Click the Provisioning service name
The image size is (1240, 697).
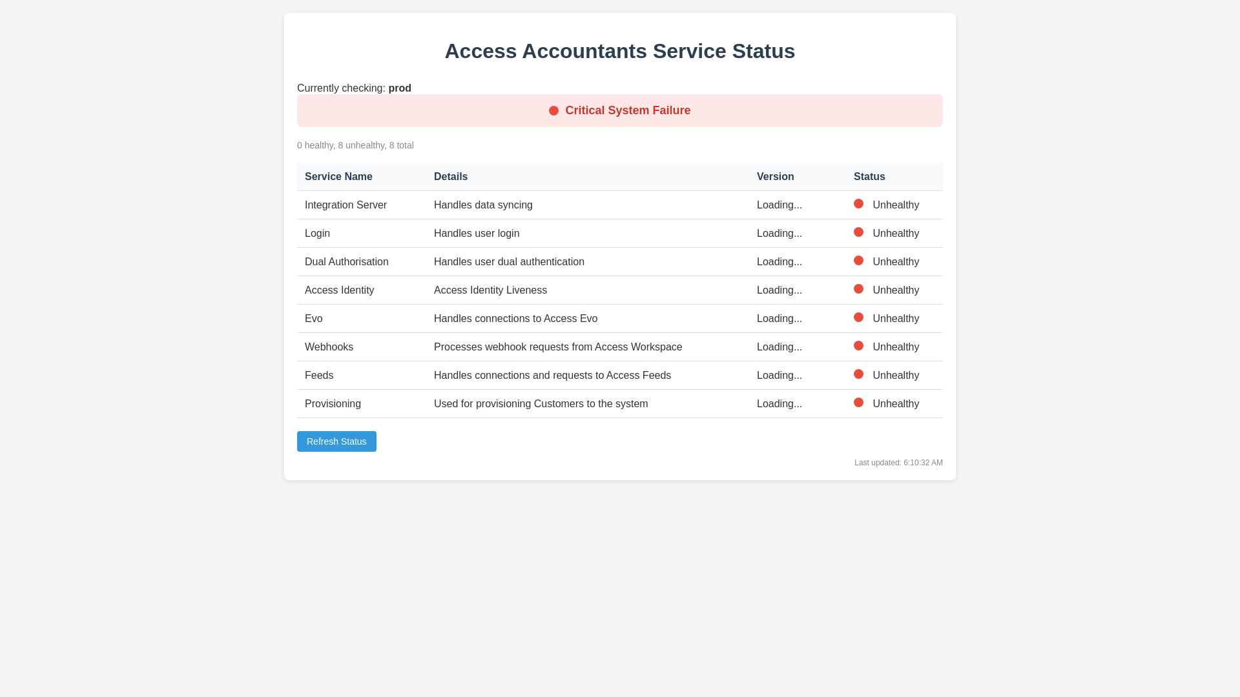333,404
